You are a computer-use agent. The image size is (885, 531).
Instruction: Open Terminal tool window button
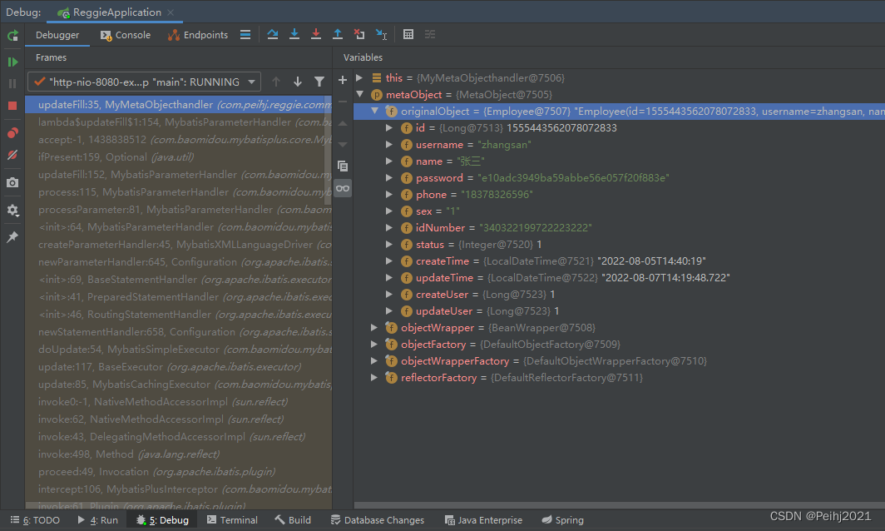(232, 520)
